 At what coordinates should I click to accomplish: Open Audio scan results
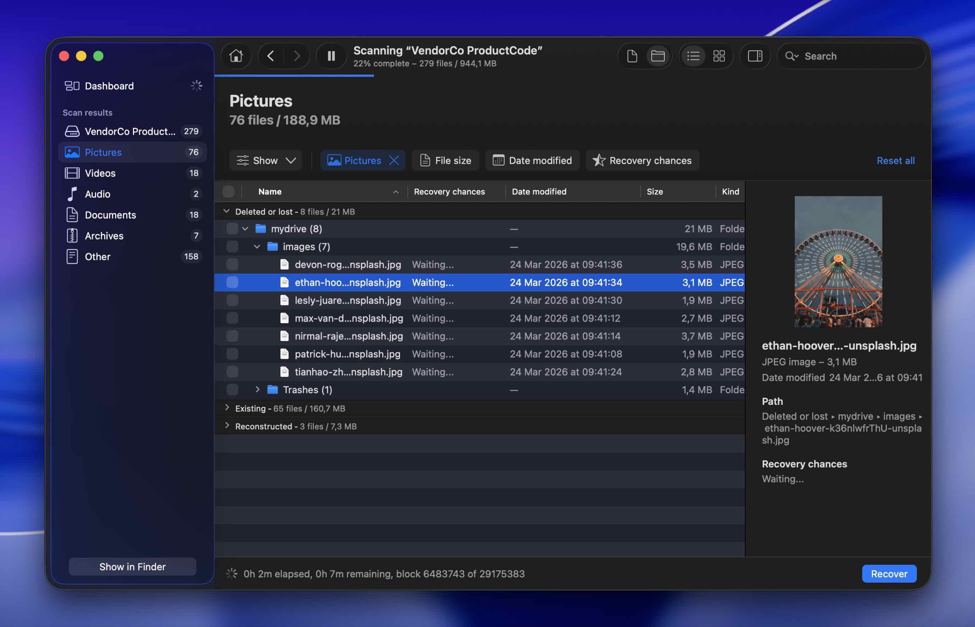133,194
